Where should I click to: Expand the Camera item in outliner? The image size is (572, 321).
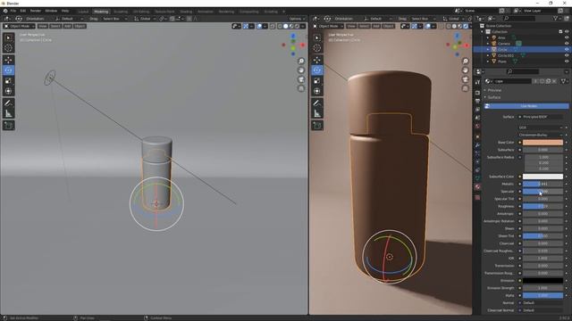click(x=488, y=44)
